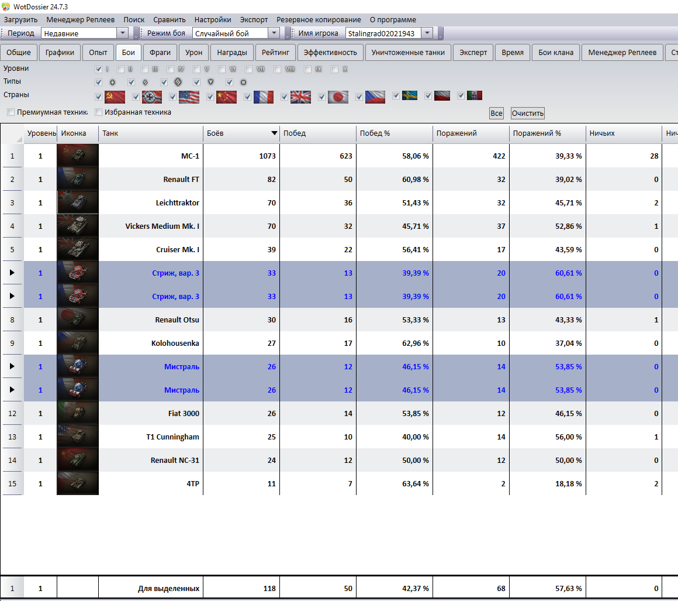Viewport: 678px width, 601px height.
Task: Click the Japan flag filter icon
Action: pyautogui.click(x=338, y=97)
